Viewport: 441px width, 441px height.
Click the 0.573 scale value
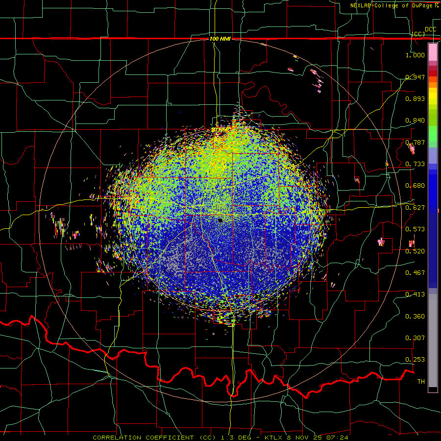pyautogui.click(x=415, y=229)
